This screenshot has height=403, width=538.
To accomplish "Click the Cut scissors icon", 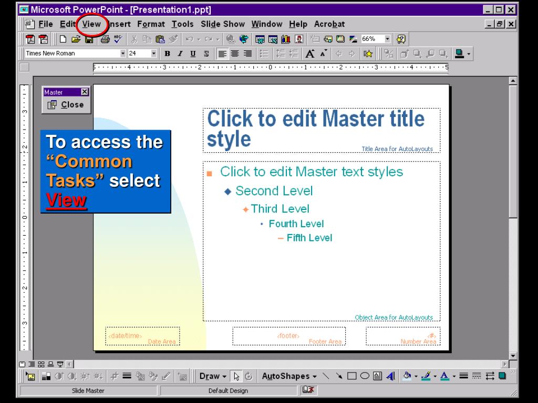I will [x=134, y=39].
